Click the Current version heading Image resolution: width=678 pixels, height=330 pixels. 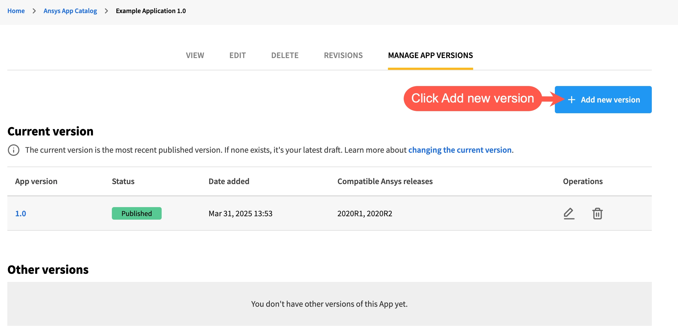(51, 131)
